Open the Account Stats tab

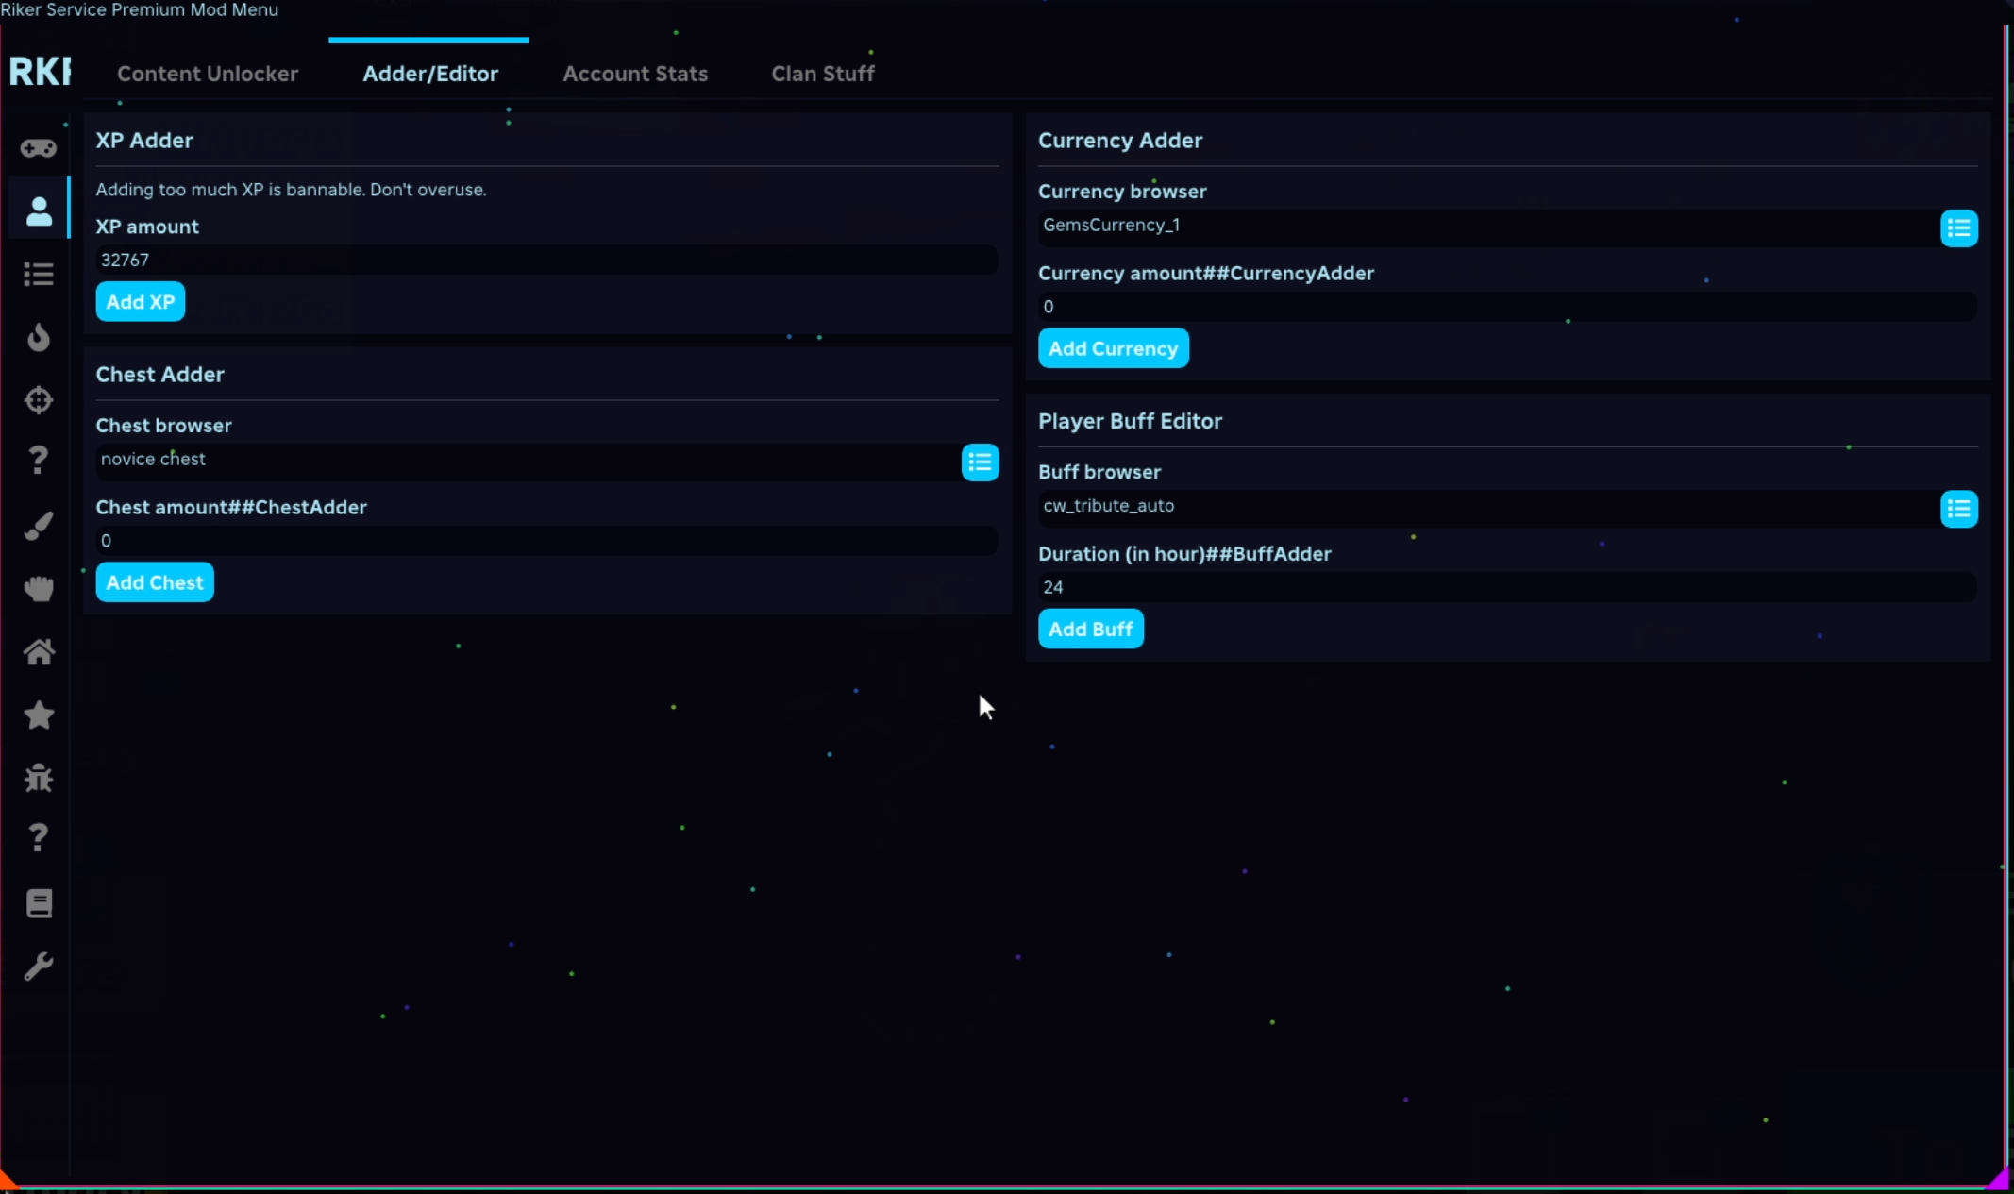click(635, 74)
